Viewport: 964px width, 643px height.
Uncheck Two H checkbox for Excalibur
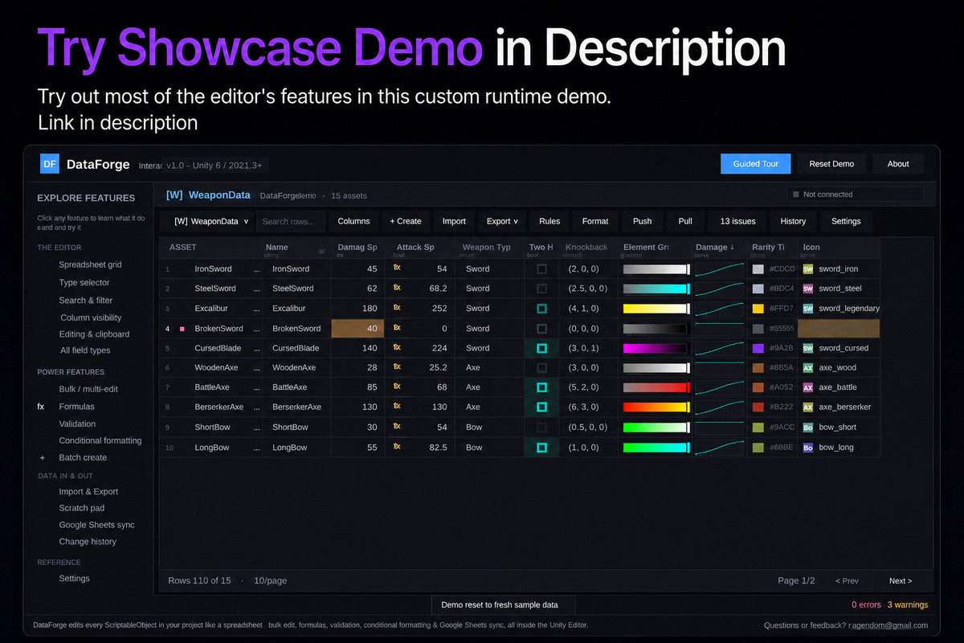click(541, 309)
